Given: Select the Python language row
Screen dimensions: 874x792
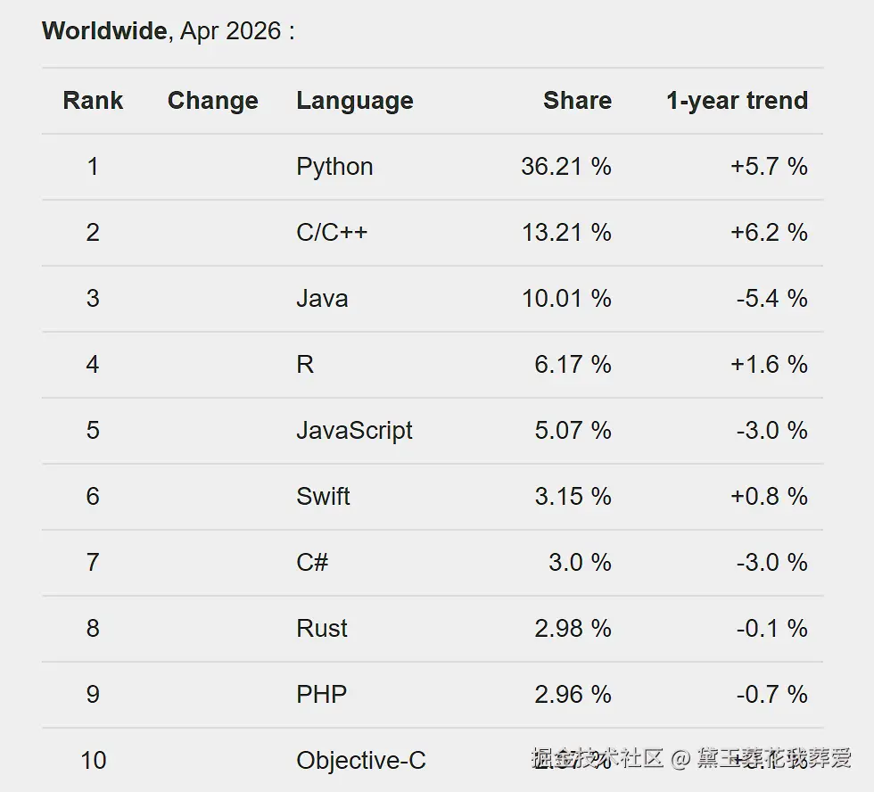Looking at the screenshot, I should click(433, 167).
